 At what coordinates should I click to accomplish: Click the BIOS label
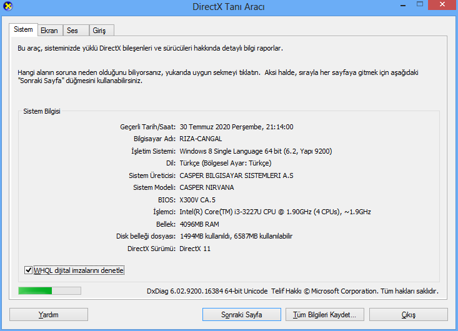click(166, 200)
